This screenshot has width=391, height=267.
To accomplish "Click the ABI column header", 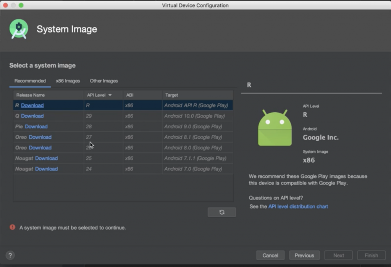I will 142,95.
